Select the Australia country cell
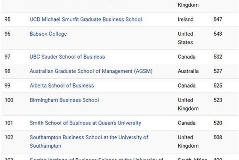The height and width of the screenshot is (160, 239). [188, 71]
